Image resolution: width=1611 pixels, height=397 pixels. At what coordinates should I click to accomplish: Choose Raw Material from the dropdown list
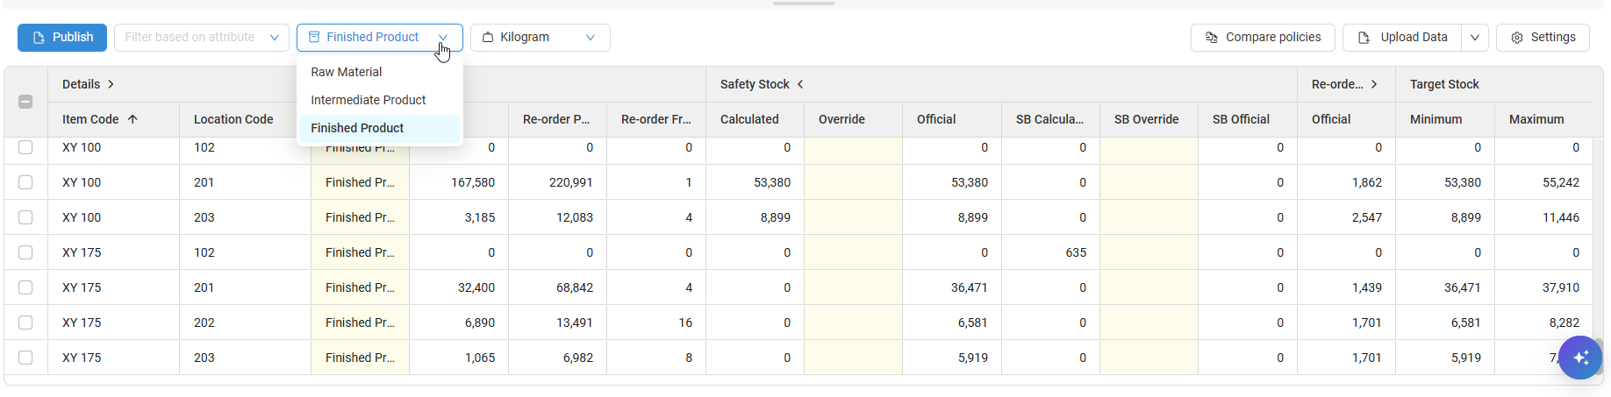coord(347,72)
